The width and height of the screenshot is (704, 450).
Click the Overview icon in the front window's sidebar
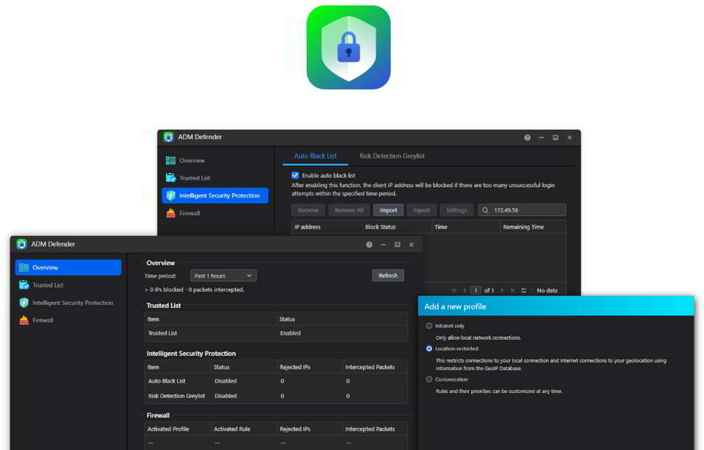tap(24, 268)
